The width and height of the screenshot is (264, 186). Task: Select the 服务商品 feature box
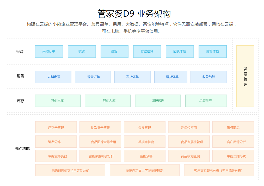pos(233,127)
